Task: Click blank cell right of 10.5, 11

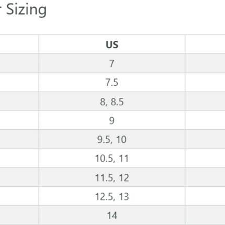Action: (x=205, y=158)
